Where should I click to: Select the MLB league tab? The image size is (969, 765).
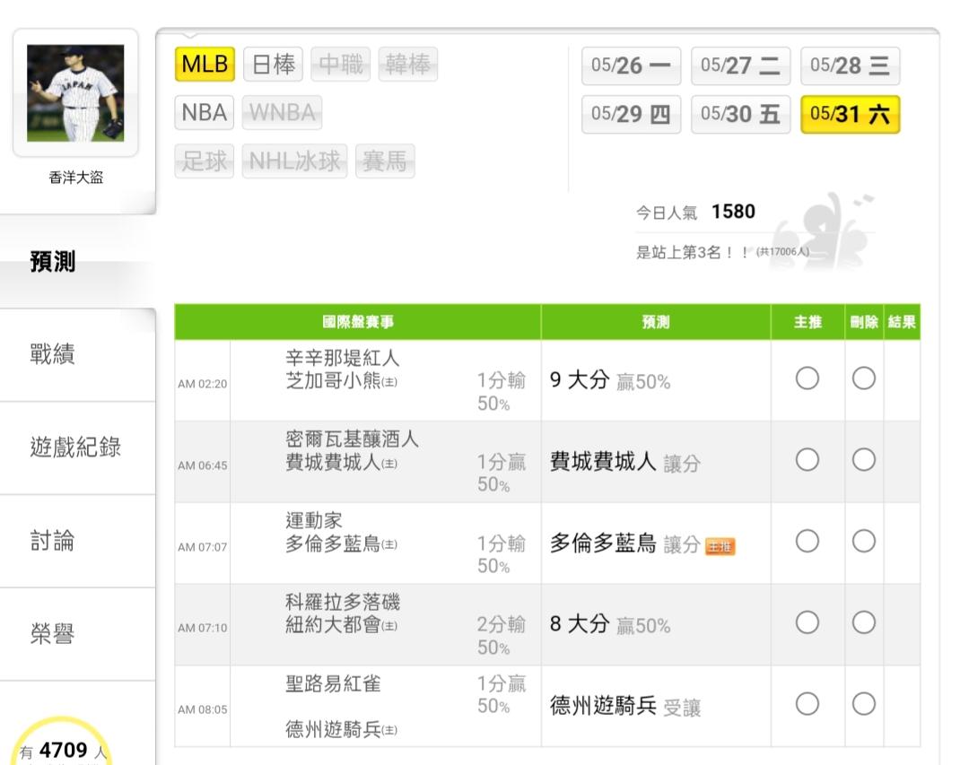205,65
